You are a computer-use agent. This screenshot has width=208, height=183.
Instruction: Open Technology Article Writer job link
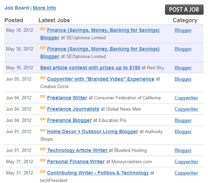[x=78, y=150]
